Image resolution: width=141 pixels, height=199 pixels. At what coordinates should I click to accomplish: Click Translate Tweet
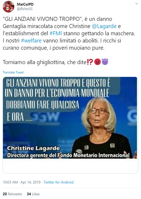click(x=13, y=72)
